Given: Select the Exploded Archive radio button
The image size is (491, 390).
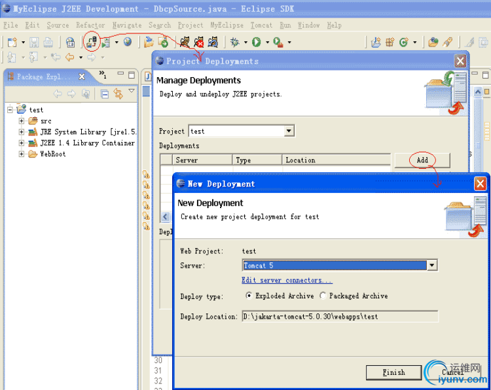Looking at the screenshot, I should [x=249, y=296].
